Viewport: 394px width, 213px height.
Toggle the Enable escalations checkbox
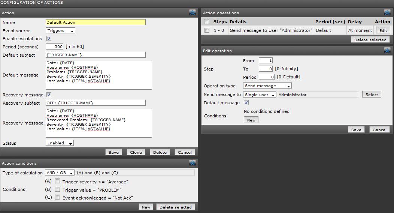coord(49,39)
